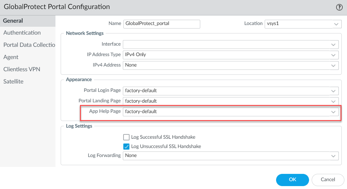The height and width of the screenshot is (189, 347).
Task: Click the Name input field
Action: [x=161, y=24]
